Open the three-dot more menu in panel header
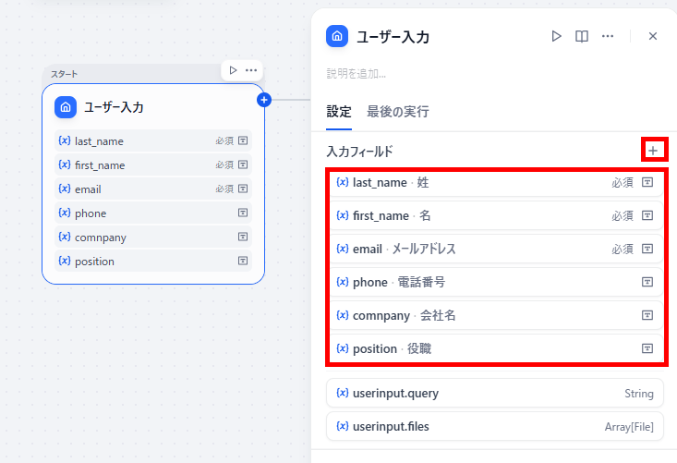 608,36
